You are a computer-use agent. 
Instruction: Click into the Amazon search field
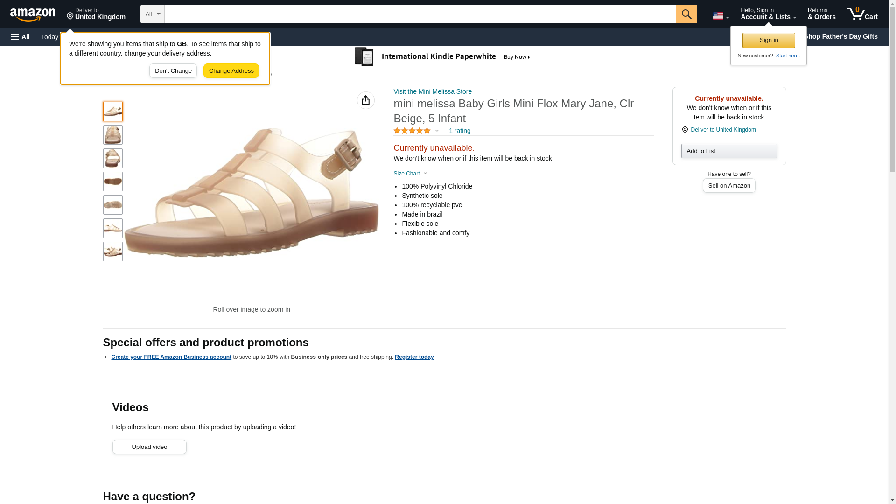[420, 14]
